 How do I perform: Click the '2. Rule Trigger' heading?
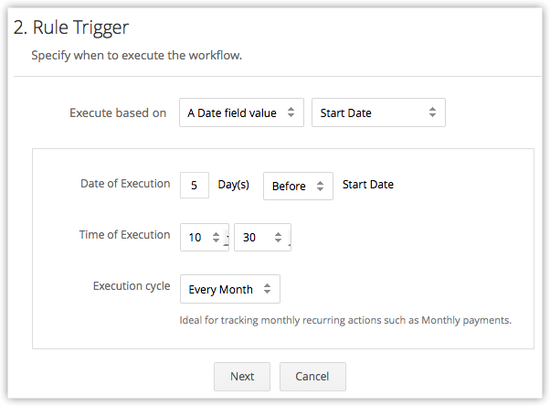[x=71, y=28]
